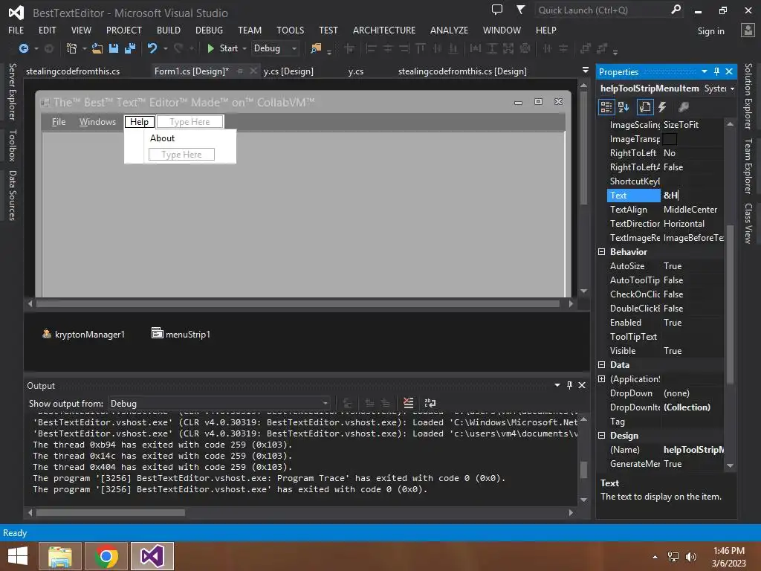The width and height of the screenshot is (761, 571).
Task: Click the 'Type Here' box beside Help
Action: pyautogui.click(x=190, y=122)
